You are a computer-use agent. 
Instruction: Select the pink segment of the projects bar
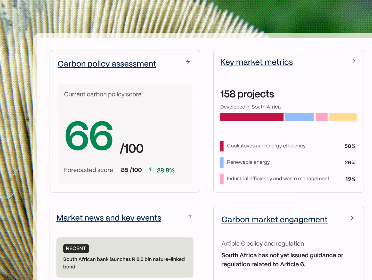point(321,117)
